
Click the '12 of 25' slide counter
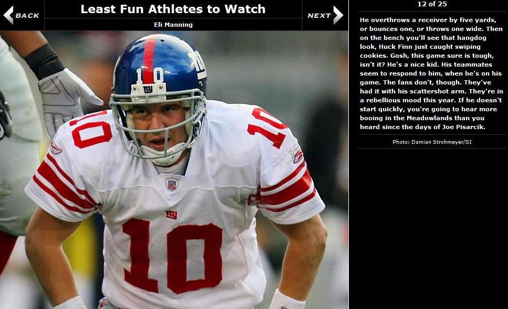(x=432, y=4)
